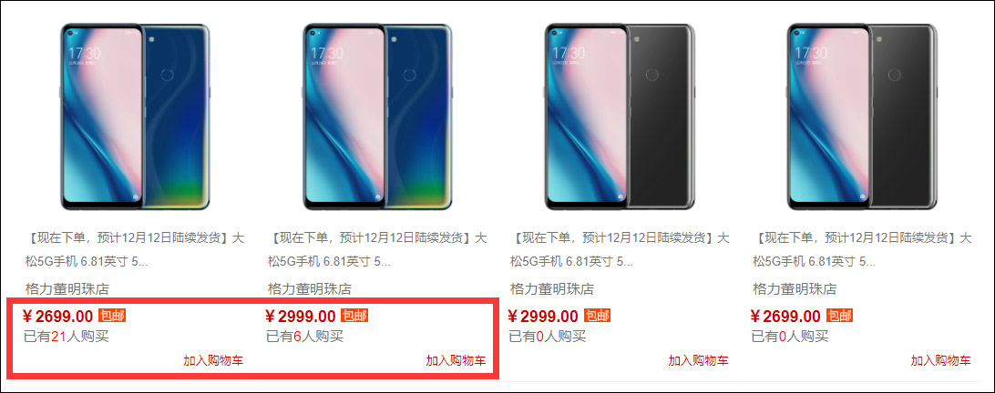Screen dimensions: 995x393
Task: Open second blue phone product image
Action: pyautogui.click(x=377, y=116)
